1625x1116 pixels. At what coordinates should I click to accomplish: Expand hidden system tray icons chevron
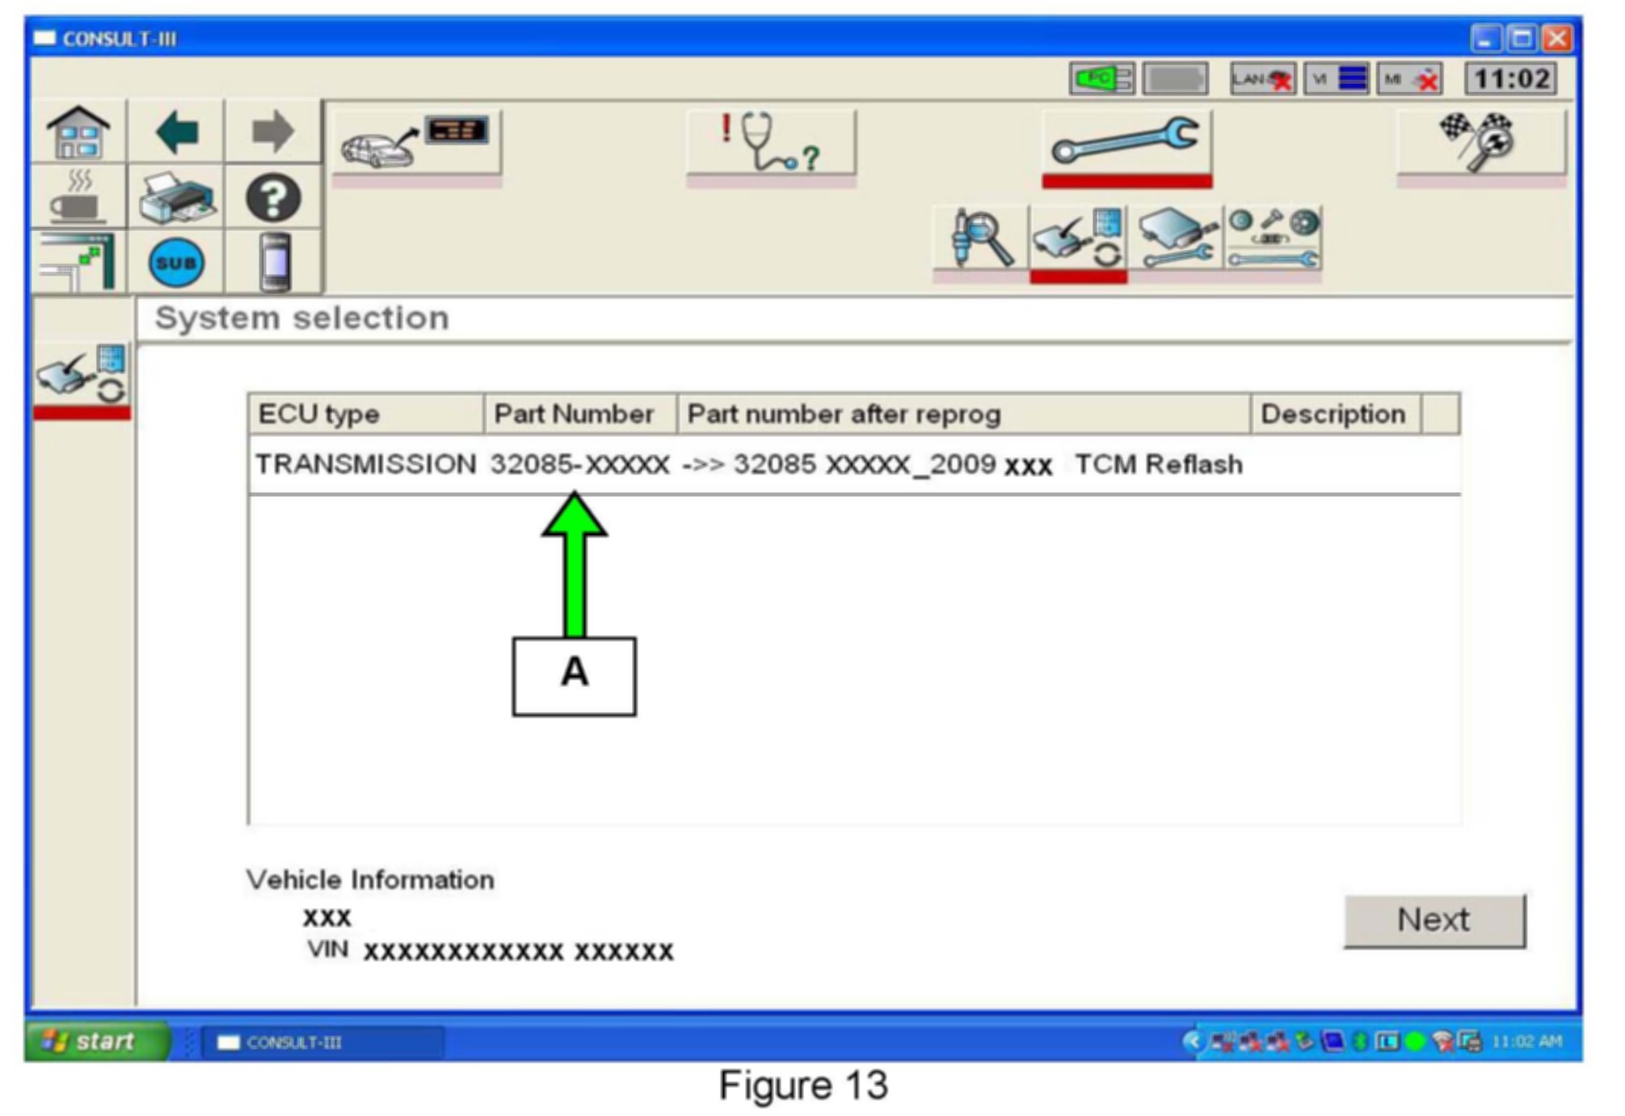tap(1192, 1041)
